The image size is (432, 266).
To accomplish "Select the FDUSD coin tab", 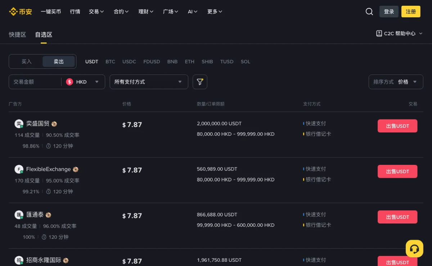I will click(x=152, y=62).
